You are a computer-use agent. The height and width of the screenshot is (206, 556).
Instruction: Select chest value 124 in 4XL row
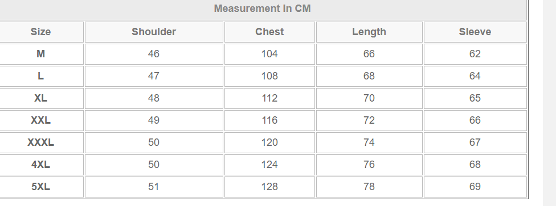[x=269, y=165]
